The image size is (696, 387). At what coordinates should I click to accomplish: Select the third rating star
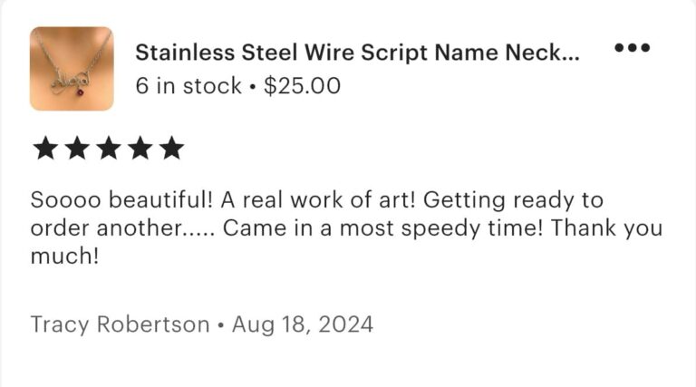pos(109,148)
